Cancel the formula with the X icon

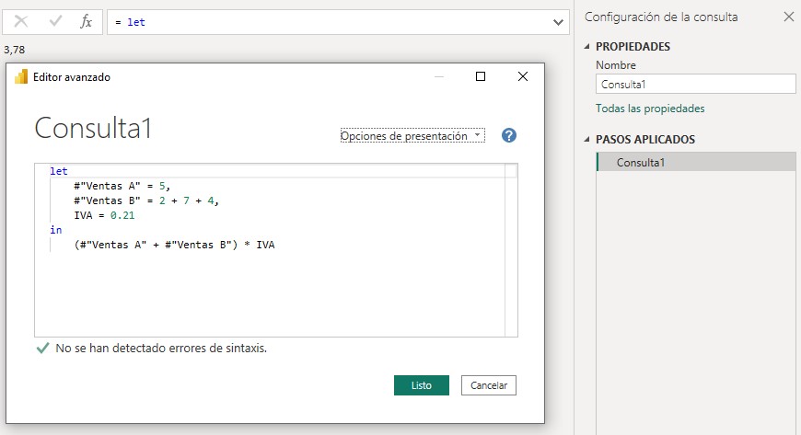(x=21, y=21)
